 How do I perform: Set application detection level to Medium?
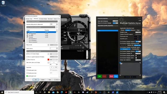pos(133,30)
